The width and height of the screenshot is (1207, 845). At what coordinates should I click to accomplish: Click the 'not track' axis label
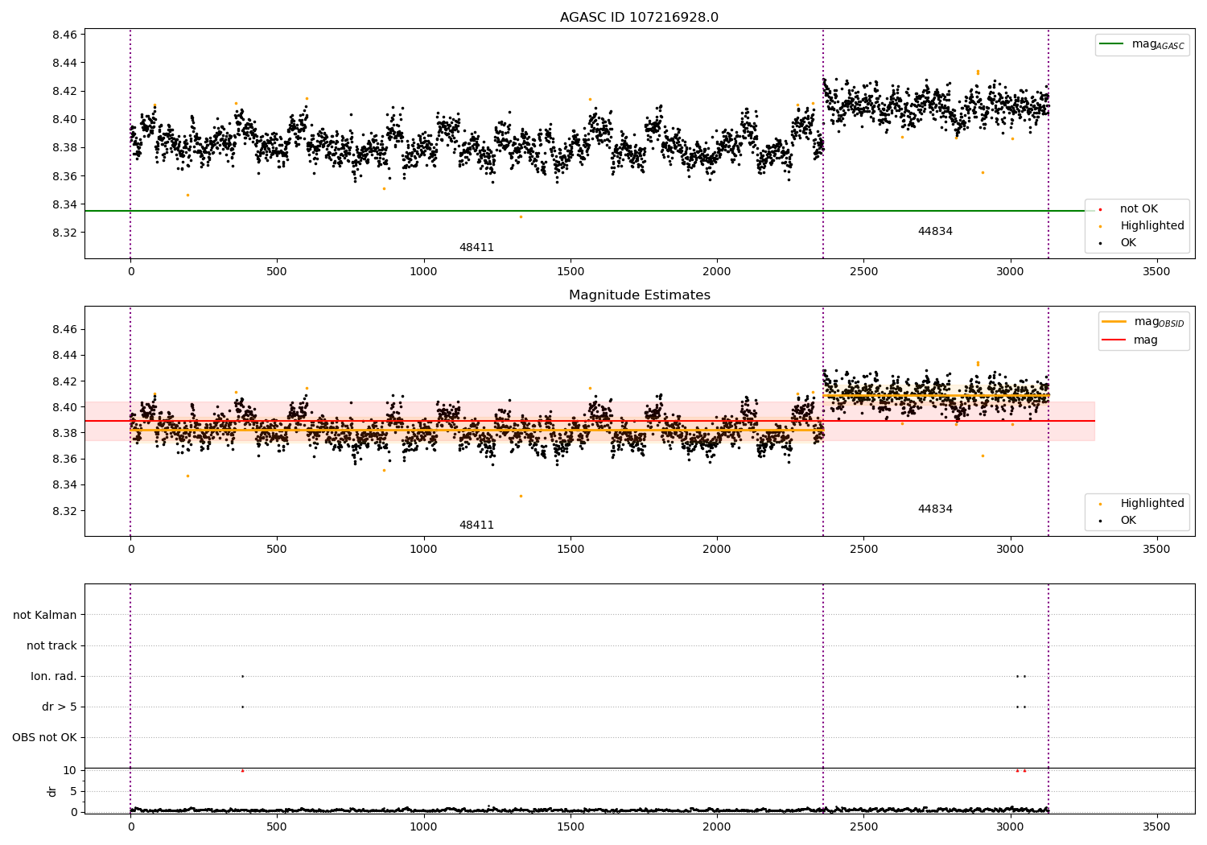click(x=51, y=645)
